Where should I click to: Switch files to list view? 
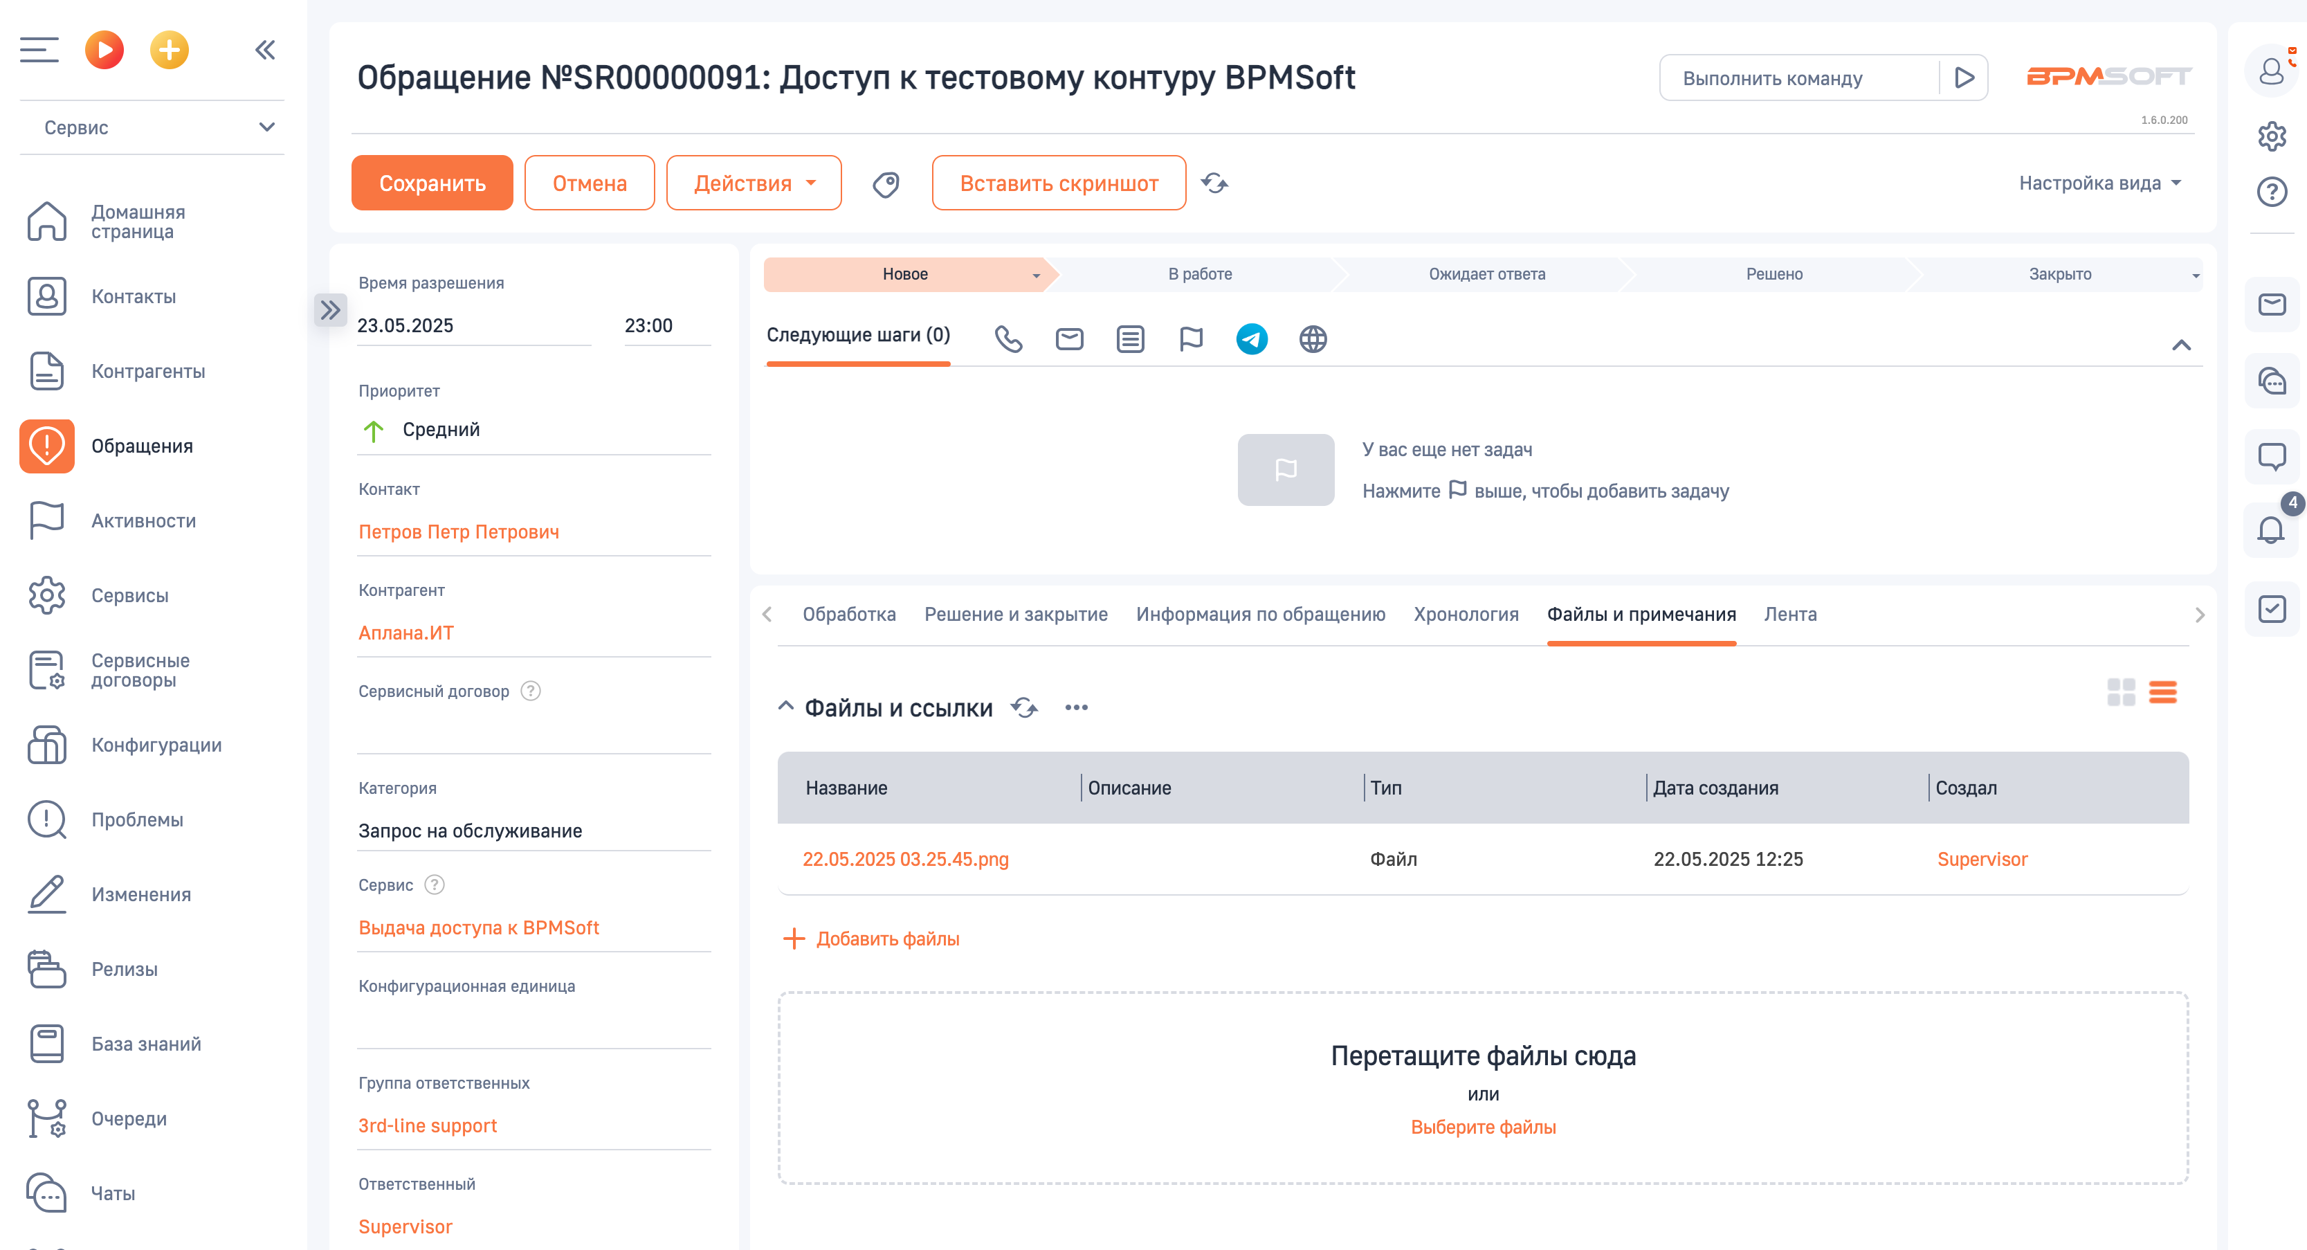coord(2162,691)
